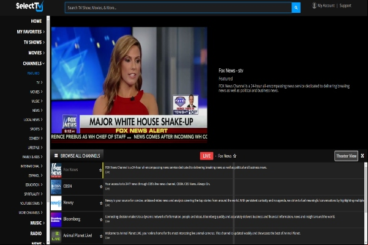This screenshot has height=245, width=368.
Task: Select the Newsy channel name
Action: tap(69, 203)
